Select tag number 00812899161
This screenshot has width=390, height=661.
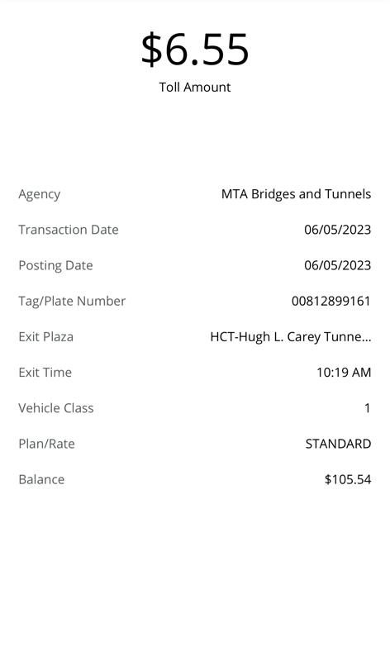(x=331, y=301)
